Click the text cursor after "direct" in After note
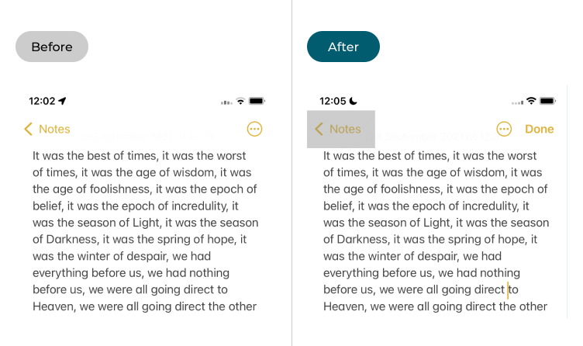 [508, 290]
